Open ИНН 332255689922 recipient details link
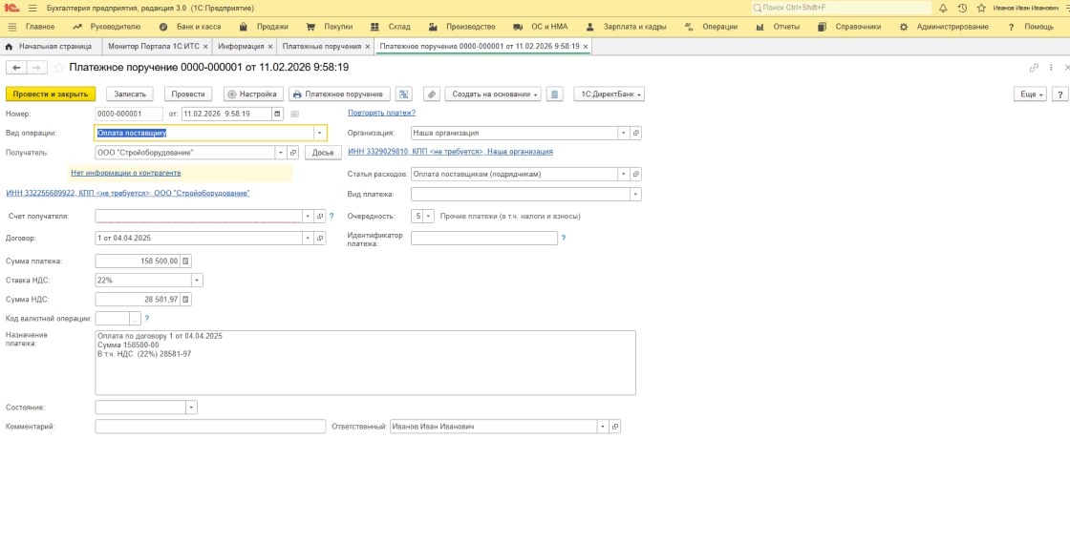Viewport: 1070px width, 544px height. point(128,194)
